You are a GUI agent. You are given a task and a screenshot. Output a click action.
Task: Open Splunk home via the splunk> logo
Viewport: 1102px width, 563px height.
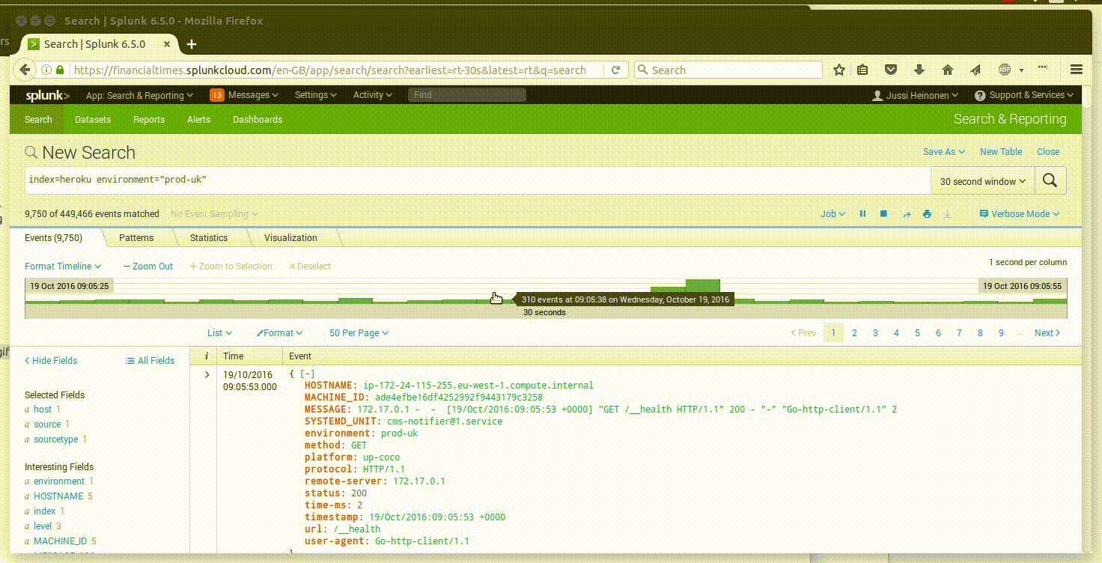(x=45, y=95)
